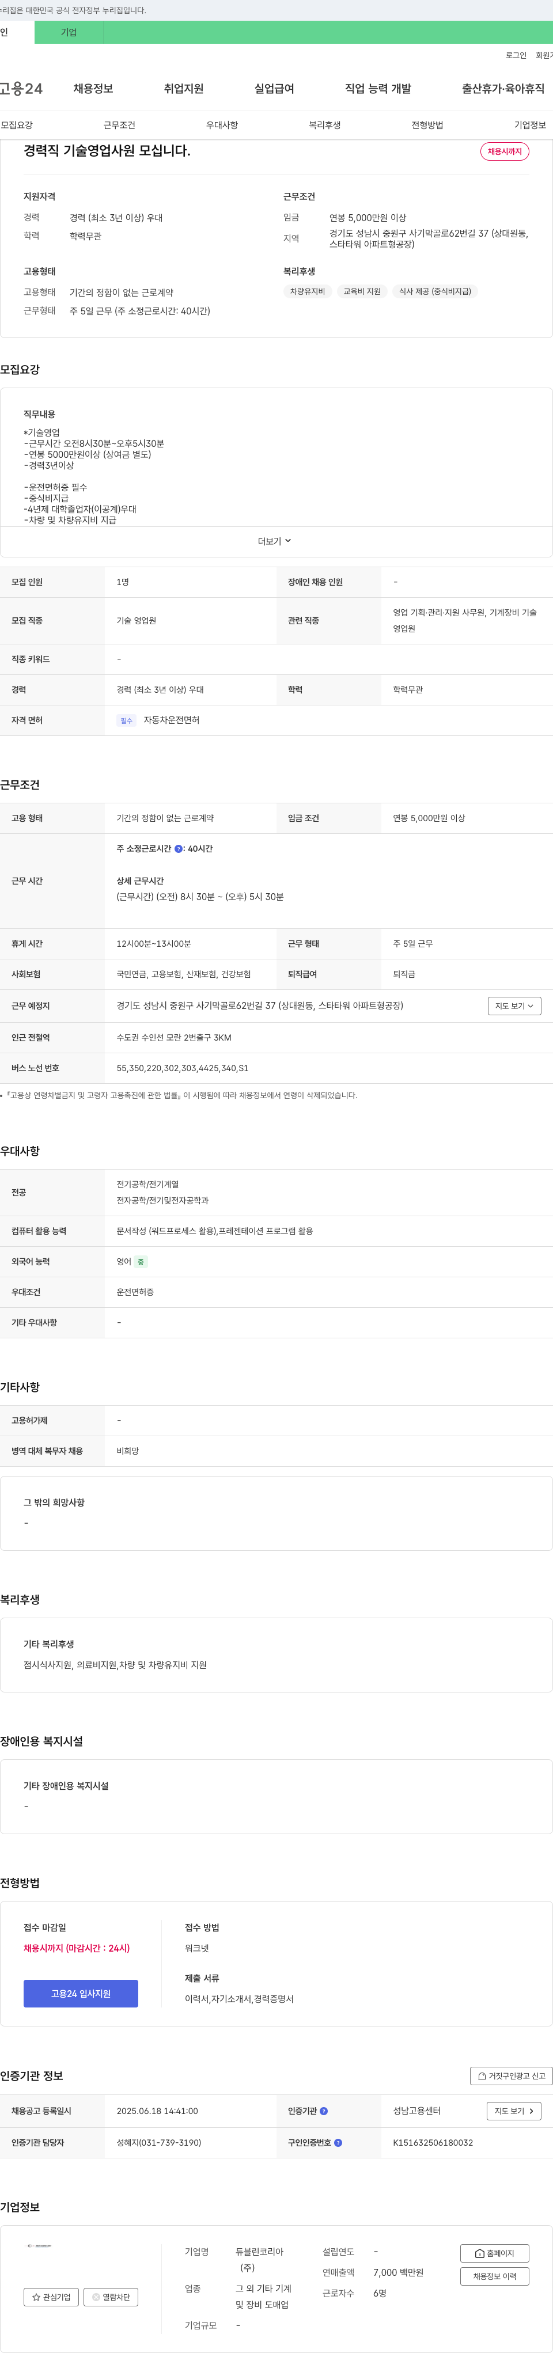
Task: Jump to the 복리후생 section tab
Action: point(324,125)
